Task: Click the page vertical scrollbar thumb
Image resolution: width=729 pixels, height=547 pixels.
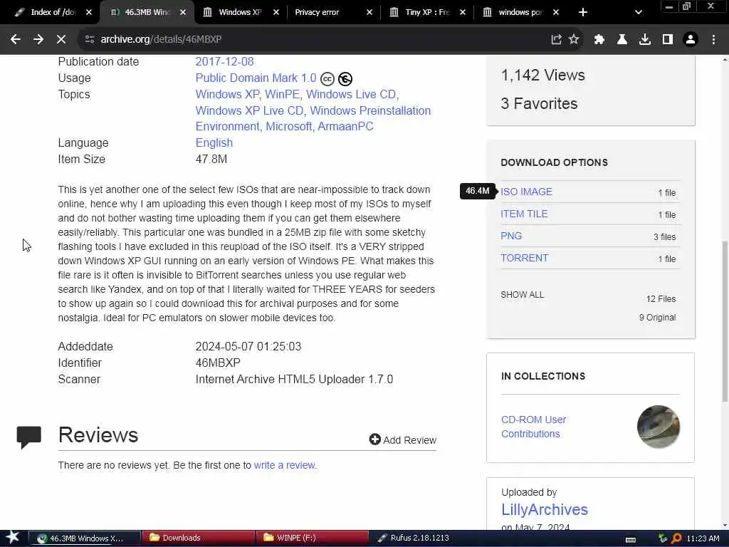Action: (x=725, y=321)
